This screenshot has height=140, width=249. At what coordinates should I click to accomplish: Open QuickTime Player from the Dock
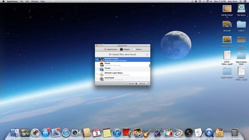pos(209,133)
